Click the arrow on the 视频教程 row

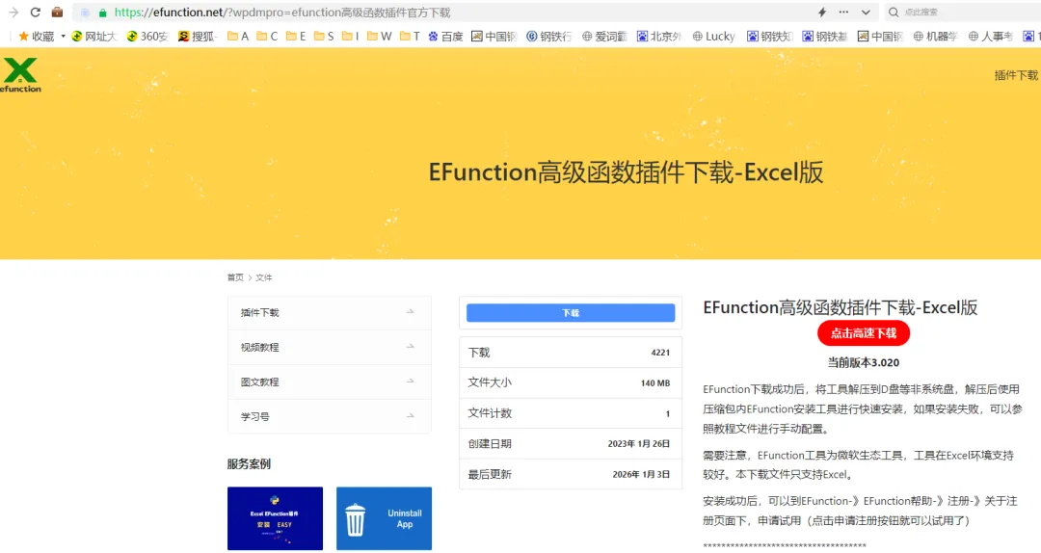coord(411,347)
